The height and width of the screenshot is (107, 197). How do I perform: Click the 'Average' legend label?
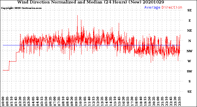pos(152,7)
